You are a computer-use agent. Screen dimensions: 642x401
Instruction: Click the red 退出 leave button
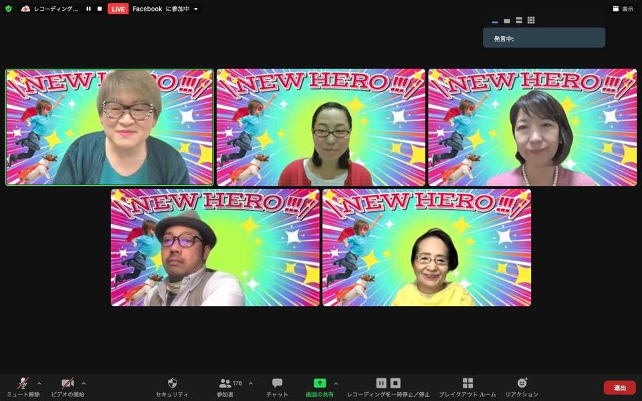[619, 388]
